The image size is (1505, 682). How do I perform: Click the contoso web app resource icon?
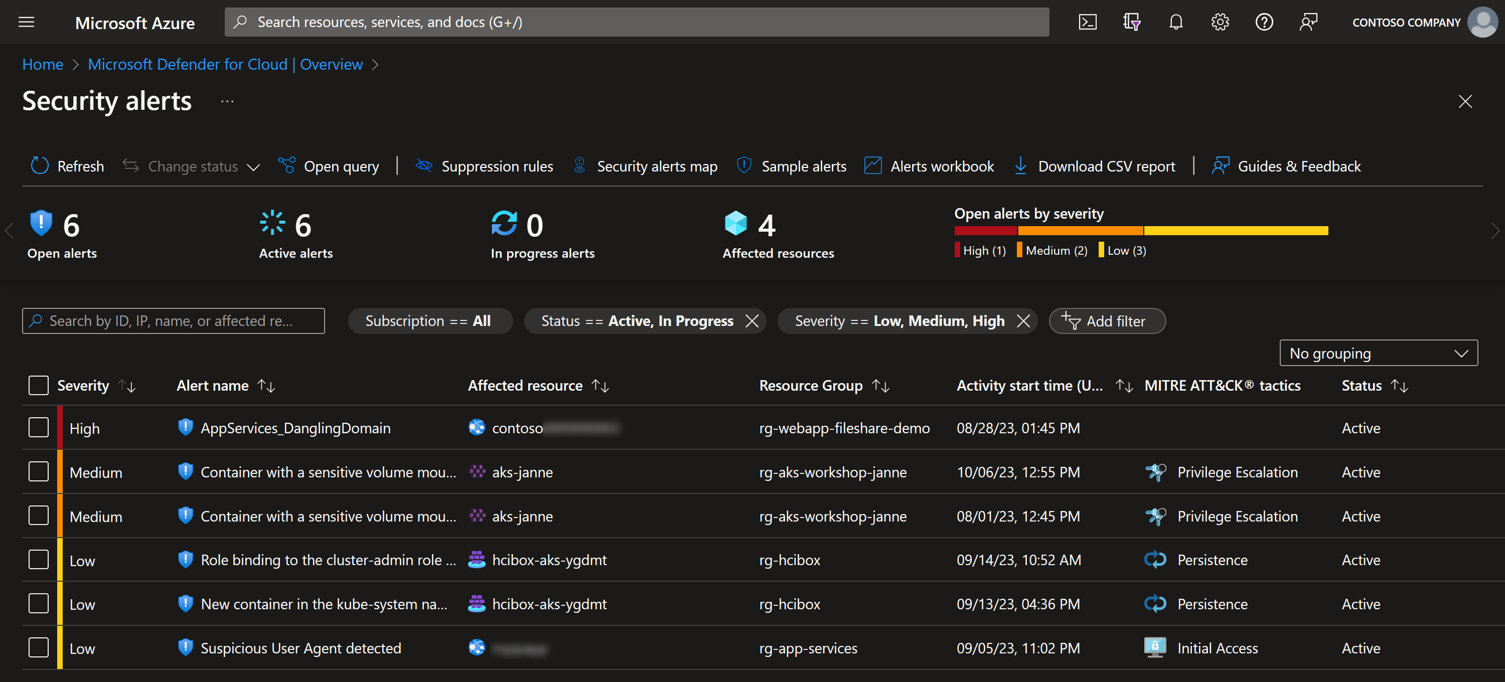coord(477,427)
